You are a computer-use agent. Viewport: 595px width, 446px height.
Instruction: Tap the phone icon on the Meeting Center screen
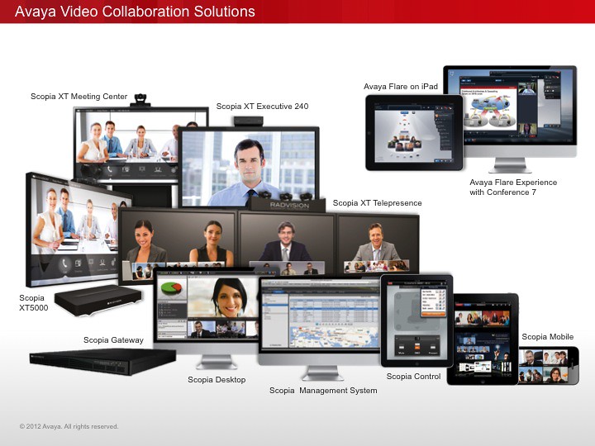click(x=109, y=170)
